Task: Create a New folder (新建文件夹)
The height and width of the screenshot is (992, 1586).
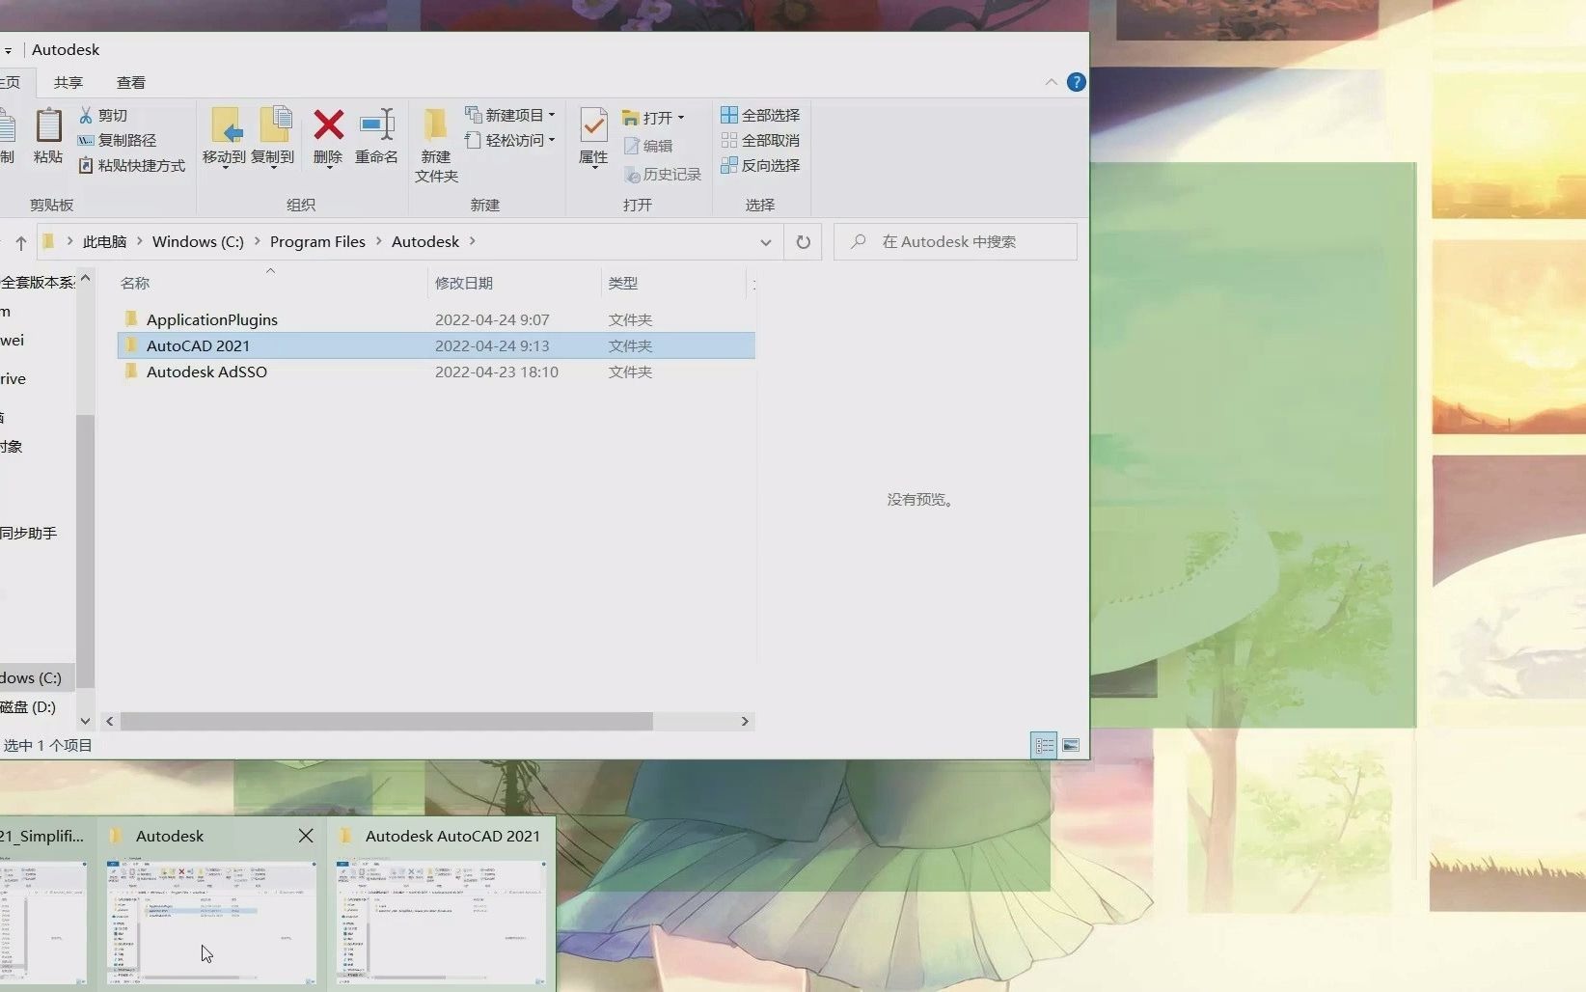Action: 436,145
